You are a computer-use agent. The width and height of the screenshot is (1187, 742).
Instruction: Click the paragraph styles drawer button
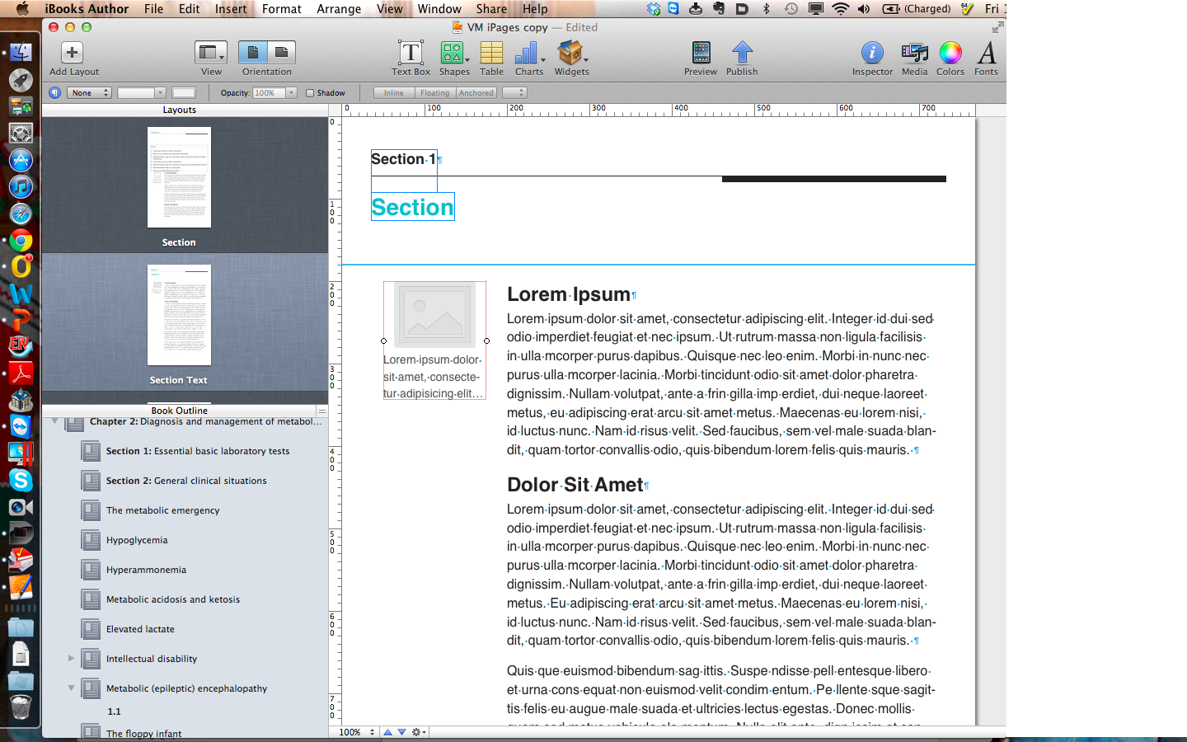[x=54, y=92]
